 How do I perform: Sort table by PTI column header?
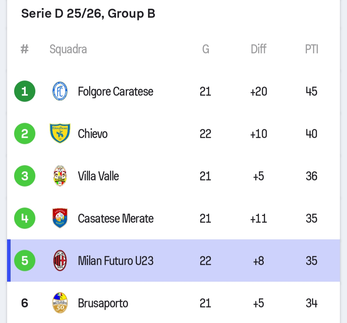[312, 49]
